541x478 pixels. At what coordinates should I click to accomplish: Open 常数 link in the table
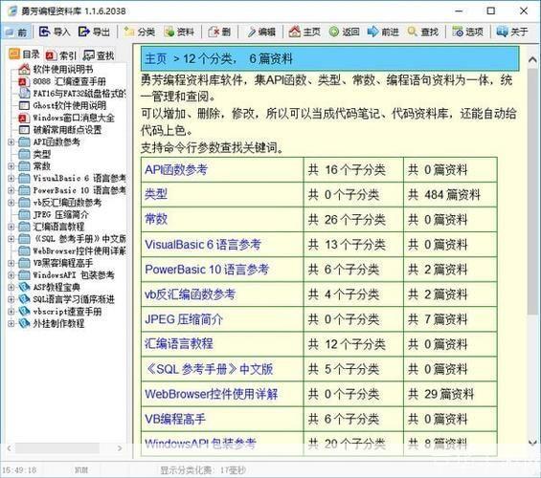156,219
